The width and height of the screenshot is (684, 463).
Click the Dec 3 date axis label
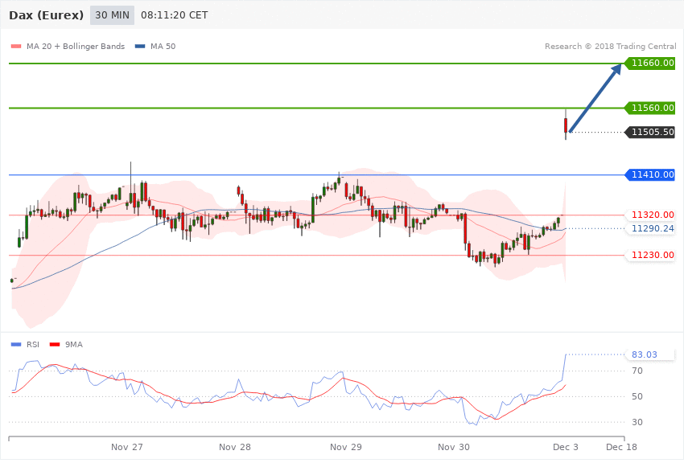(x=566, y=447)
